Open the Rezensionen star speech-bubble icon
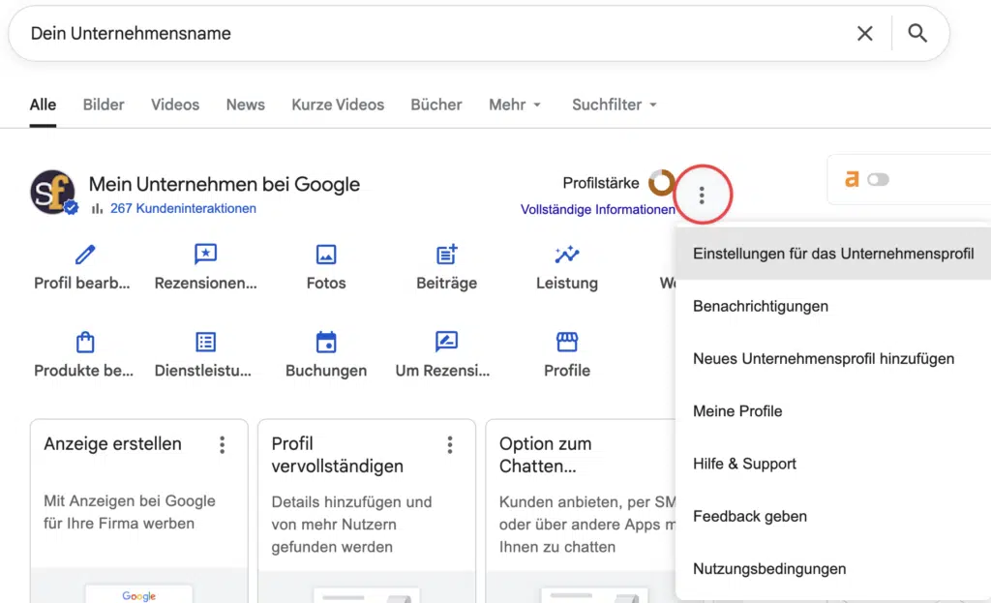This screenshot has width=991, height=603. point(205,255)
